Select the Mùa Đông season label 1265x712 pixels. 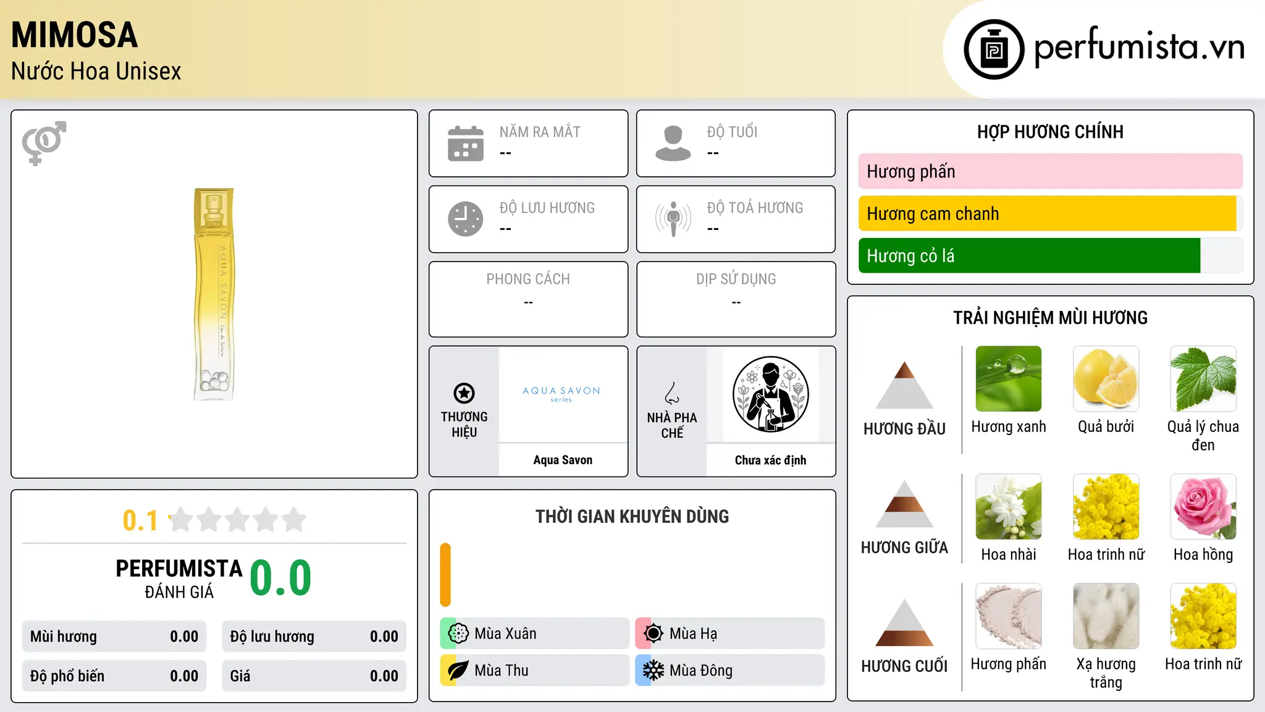pos(701,671)
